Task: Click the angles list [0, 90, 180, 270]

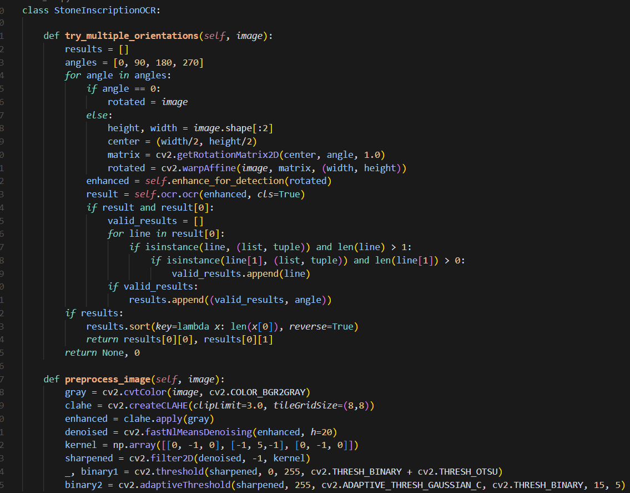Action: click(x=158, y=62)
